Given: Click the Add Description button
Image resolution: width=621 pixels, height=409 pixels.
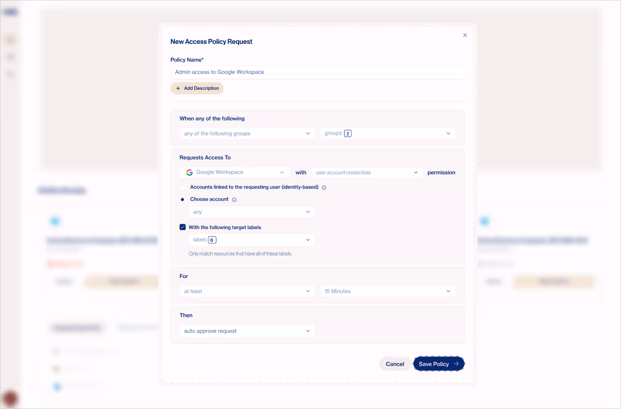Looking at the screenshot, I should pyautogui.click(x=197, y=88).
